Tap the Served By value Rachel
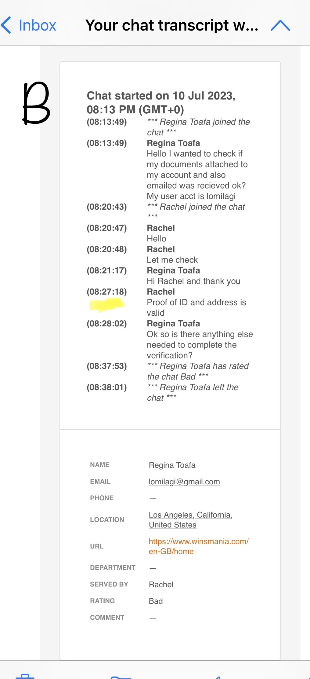Screen dimensions: 310x679 [161, 584]
